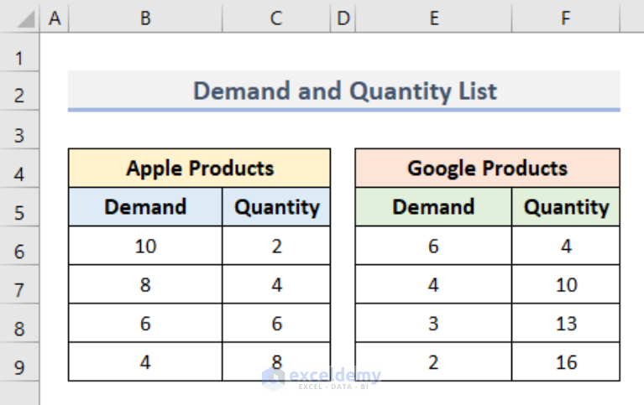
Task: Select cell C9 with value 8
Action: pyautogui.click(x=276, y=361)
